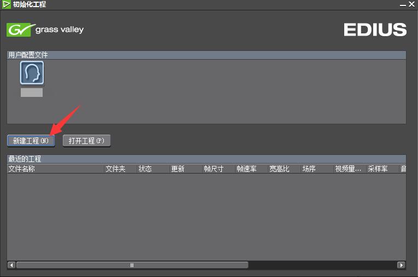Click the horizontal scrollbar thumb

(132, 265)
